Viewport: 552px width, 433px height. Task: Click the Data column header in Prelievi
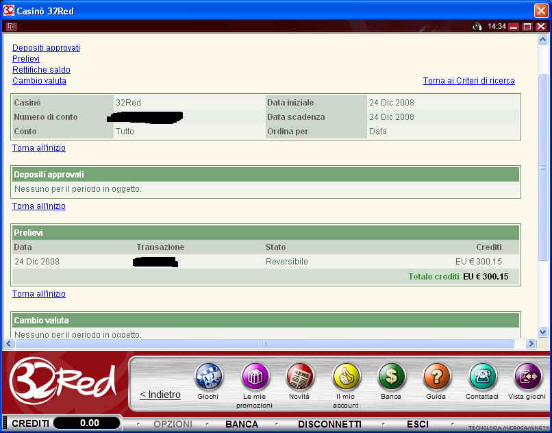(23, 247)
